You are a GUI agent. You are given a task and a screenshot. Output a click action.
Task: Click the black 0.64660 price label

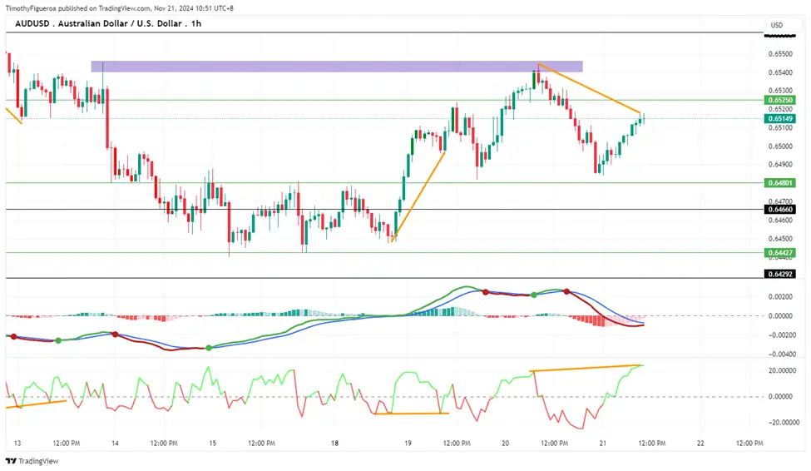[x=780, y=210]
